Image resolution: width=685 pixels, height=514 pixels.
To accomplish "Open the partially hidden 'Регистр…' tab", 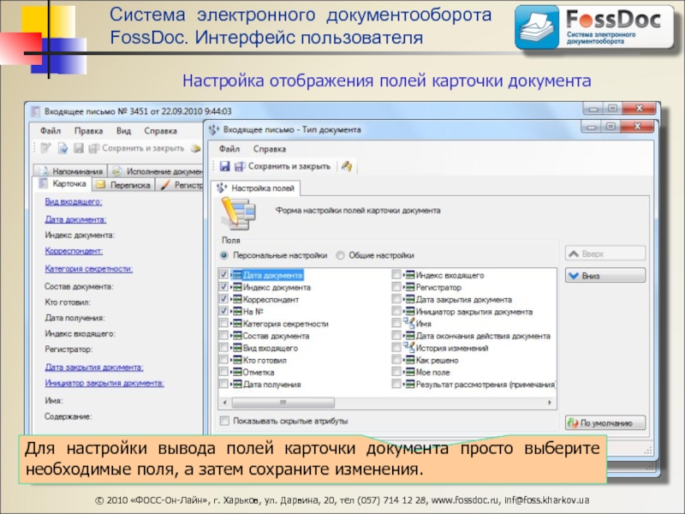I will coord(181,185).
